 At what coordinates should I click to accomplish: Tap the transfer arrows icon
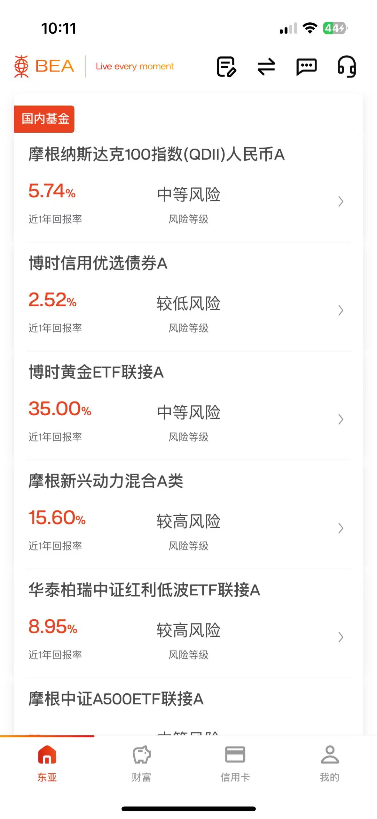click(x=266, y=67)
